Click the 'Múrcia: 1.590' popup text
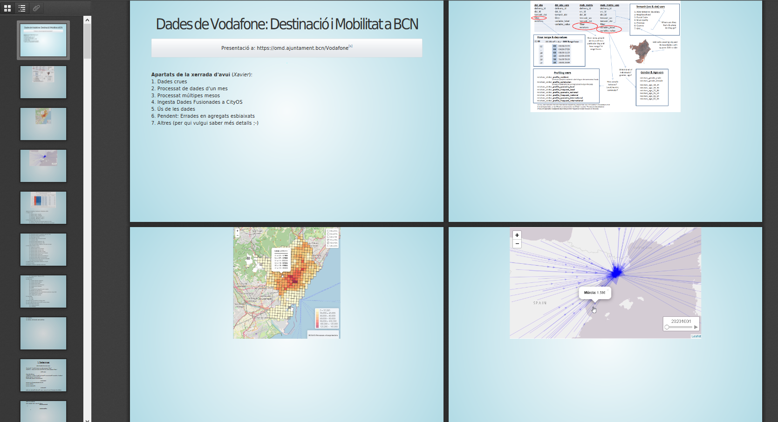 595,293
